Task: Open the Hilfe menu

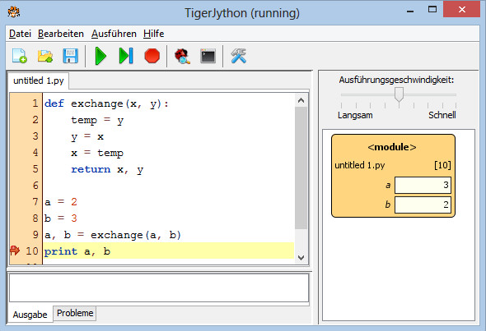Action: (x=154, y=34)
